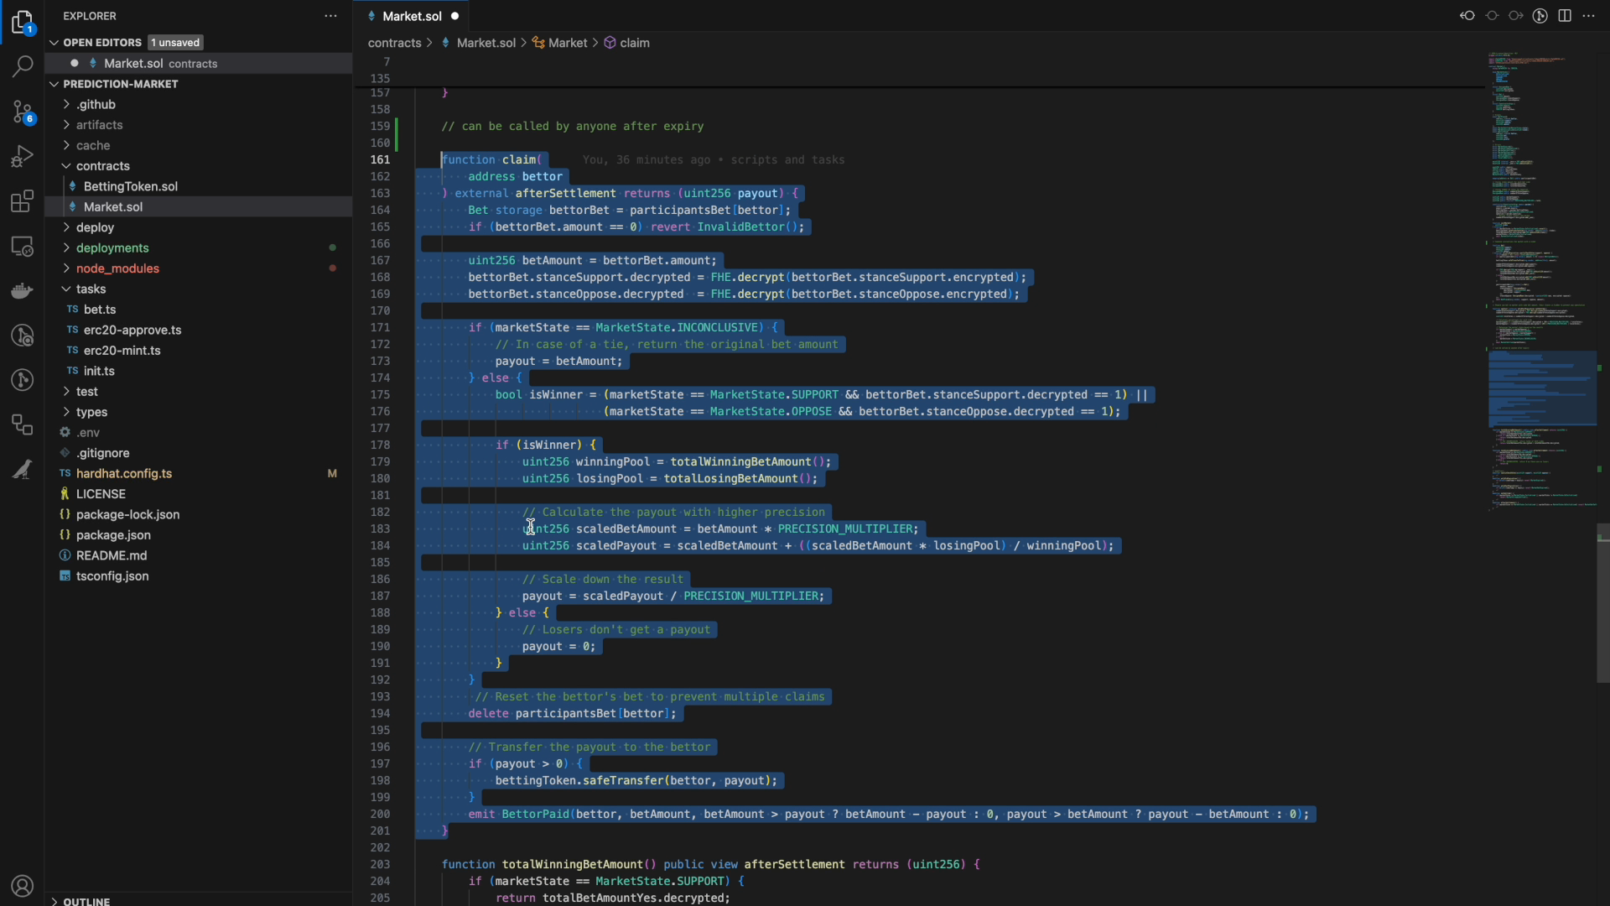Open the Explorer view in activity bar
1610x906 pixels.
[x=23, y=22]
